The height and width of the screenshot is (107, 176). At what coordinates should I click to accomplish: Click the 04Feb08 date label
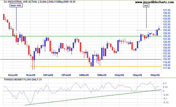tap(48, 75)
